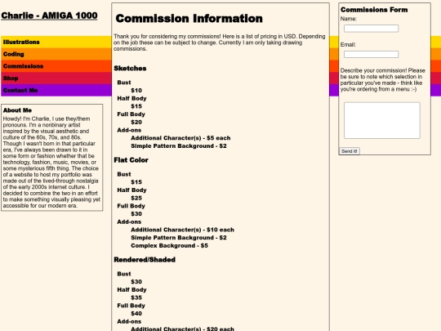Image resolution: width=441 pixels, height=331 pixels.
Task: Focus the Name input field
Action: point(371,29)
